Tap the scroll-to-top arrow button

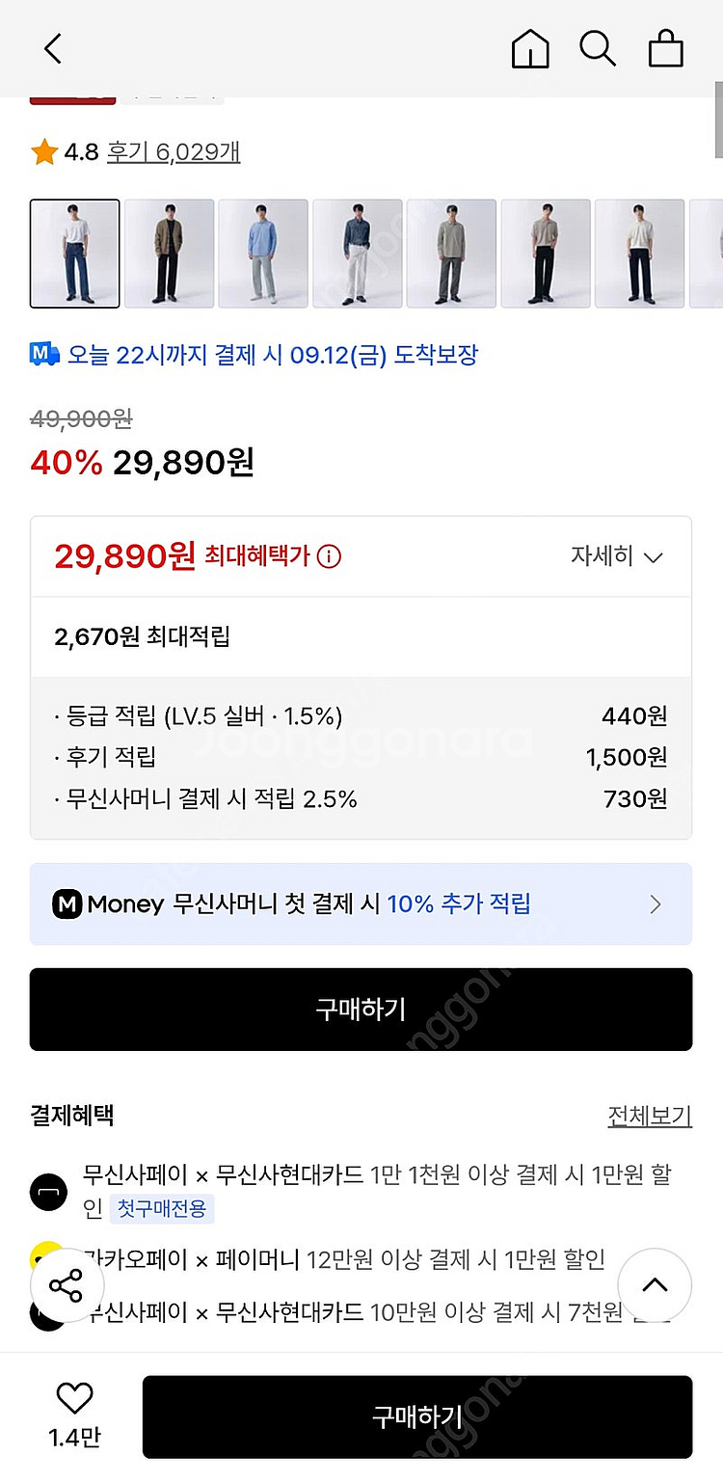655,1284
